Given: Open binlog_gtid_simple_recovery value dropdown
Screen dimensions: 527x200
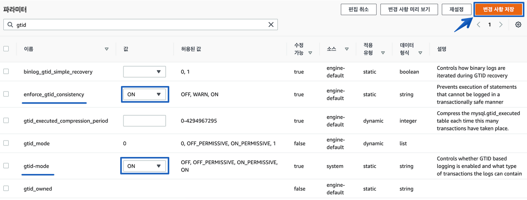Looking at the screenshot, I should click(x=145, y=72).
